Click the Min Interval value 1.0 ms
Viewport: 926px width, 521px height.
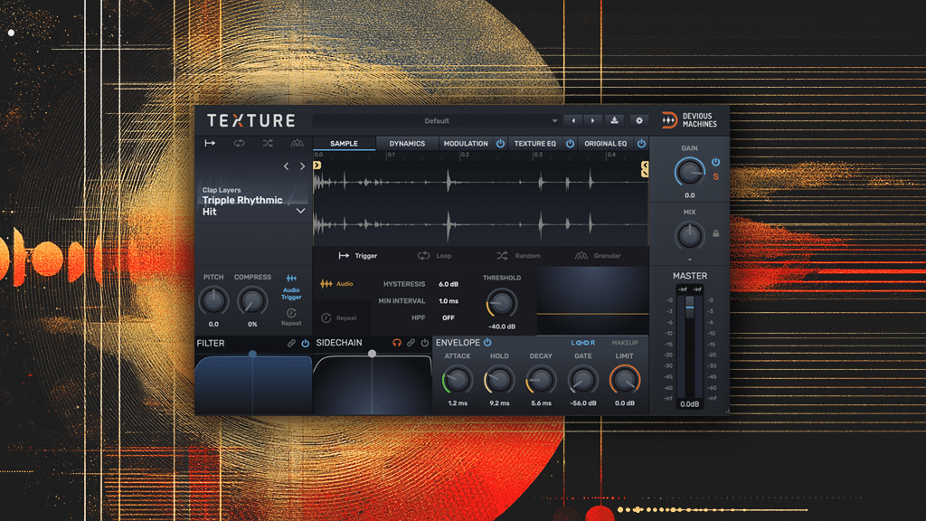[449, 301]
